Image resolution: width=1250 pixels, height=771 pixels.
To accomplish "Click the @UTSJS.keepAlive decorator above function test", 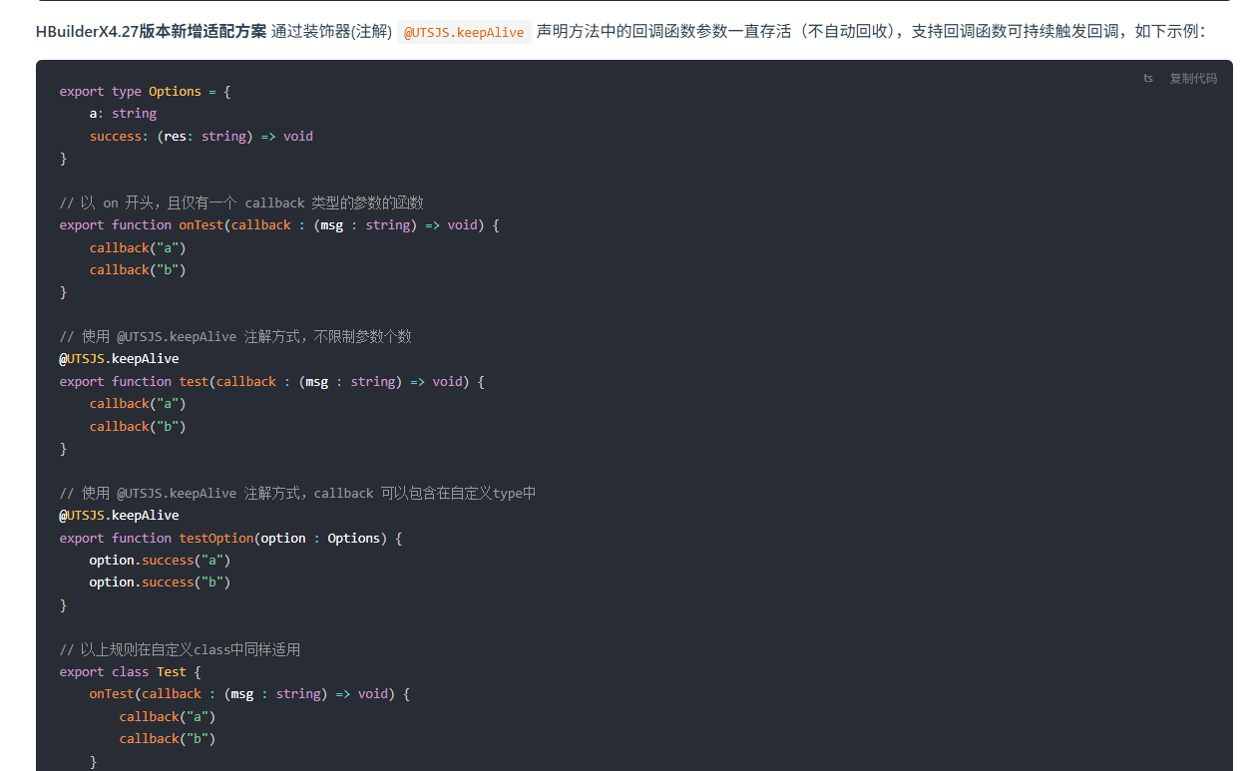I will click(119, 359).
